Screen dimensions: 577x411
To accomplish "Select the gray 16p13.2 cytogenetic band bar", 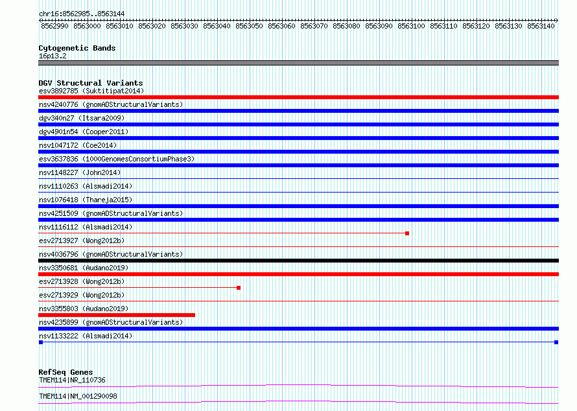I will 298,63.
